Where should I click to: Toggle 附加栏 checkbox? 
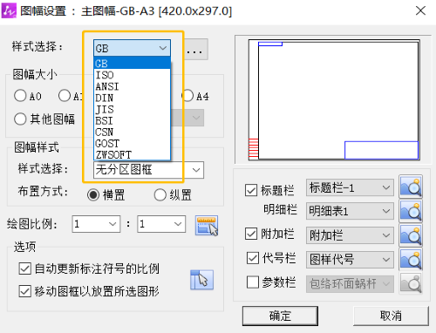tap(251, 234)
